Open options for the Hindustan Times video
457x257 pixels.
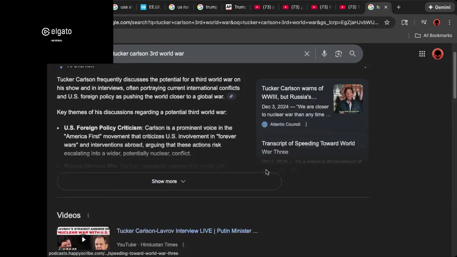click(183, 245)
